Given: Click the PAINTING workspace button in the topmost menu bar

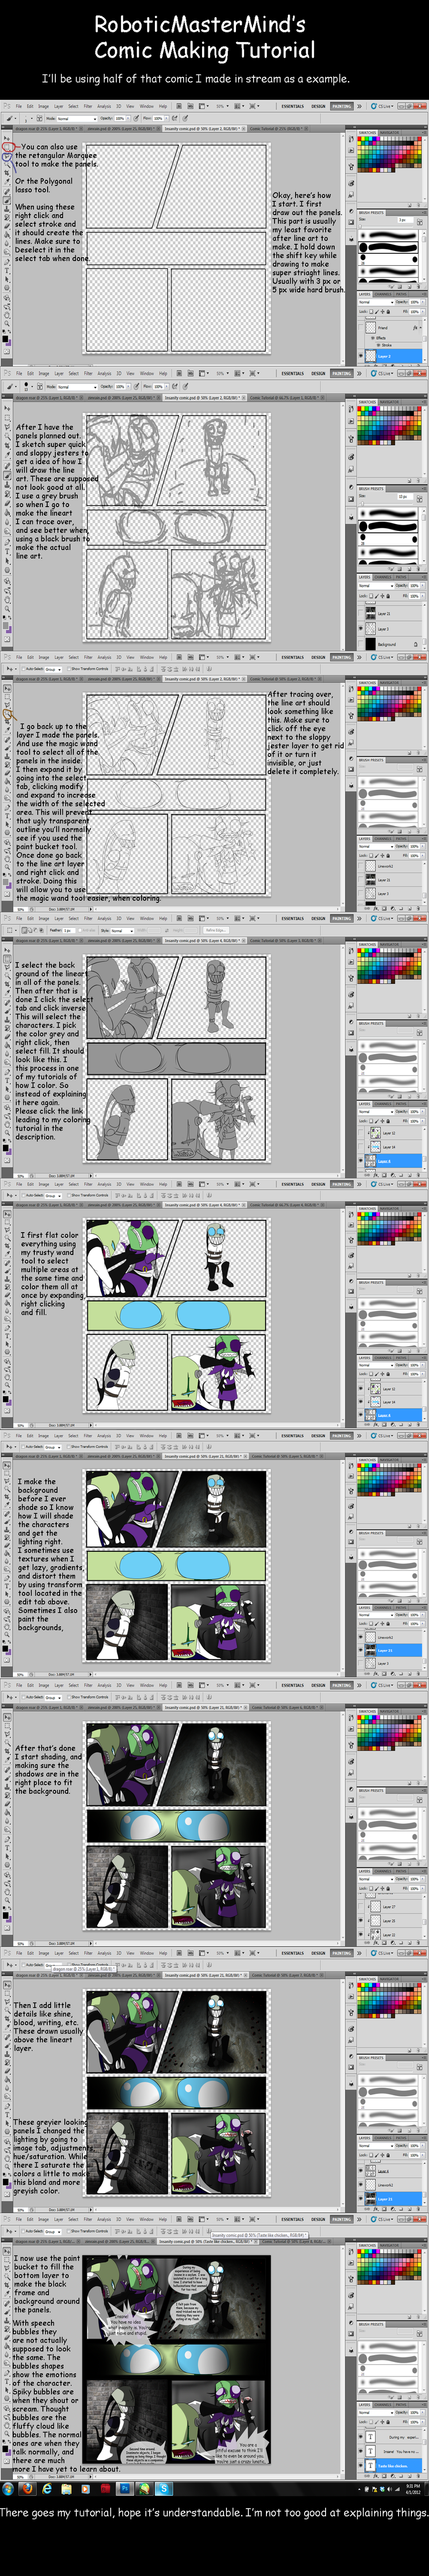Looking at the screenshot, I should 342,106.
